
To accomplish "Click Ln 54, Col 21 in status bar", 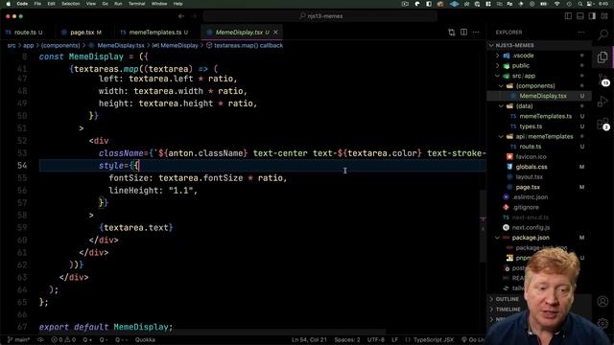I will point(309,340).
